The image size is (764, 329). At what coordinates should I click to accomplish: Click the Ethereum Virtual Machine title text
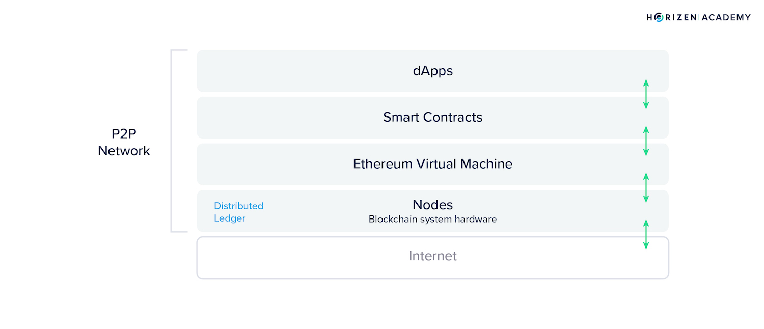coord(432,164)
